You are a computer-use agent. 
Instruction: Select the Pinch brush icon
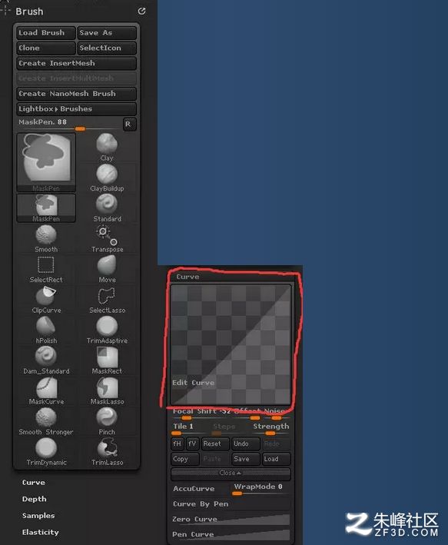click(107, 421)
